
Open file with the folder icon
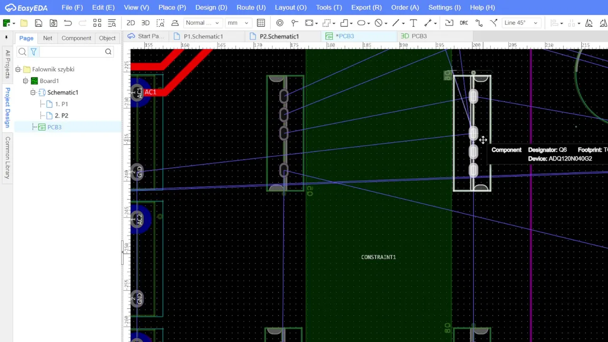click(x=24, y=23)
